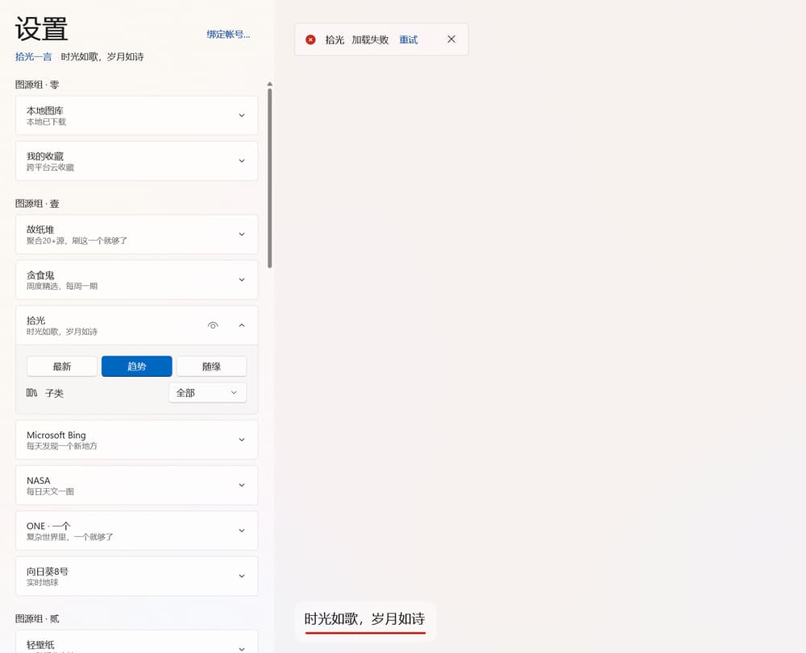The height and width of the screenshot is (653, 806).
Task: Dismiss the 拾光 加载失败 notification
Action: pos(451,39)
